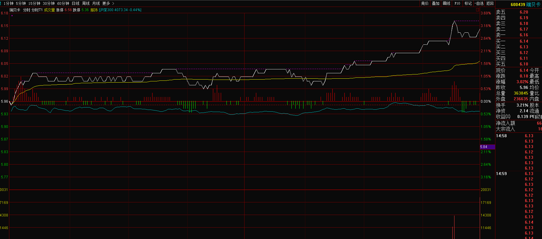Viewport: 542px width, 239px height.
Task: Switch to 1分钟 chart period
Action: pyautogui.click(x=9, y=3)
